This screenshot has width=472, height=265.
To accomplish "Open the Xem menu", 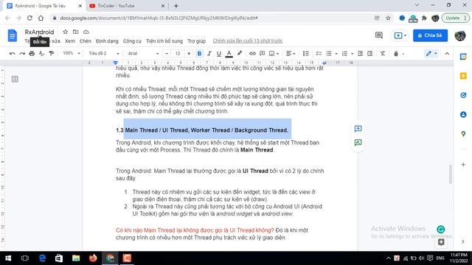I will pos(70,41).
